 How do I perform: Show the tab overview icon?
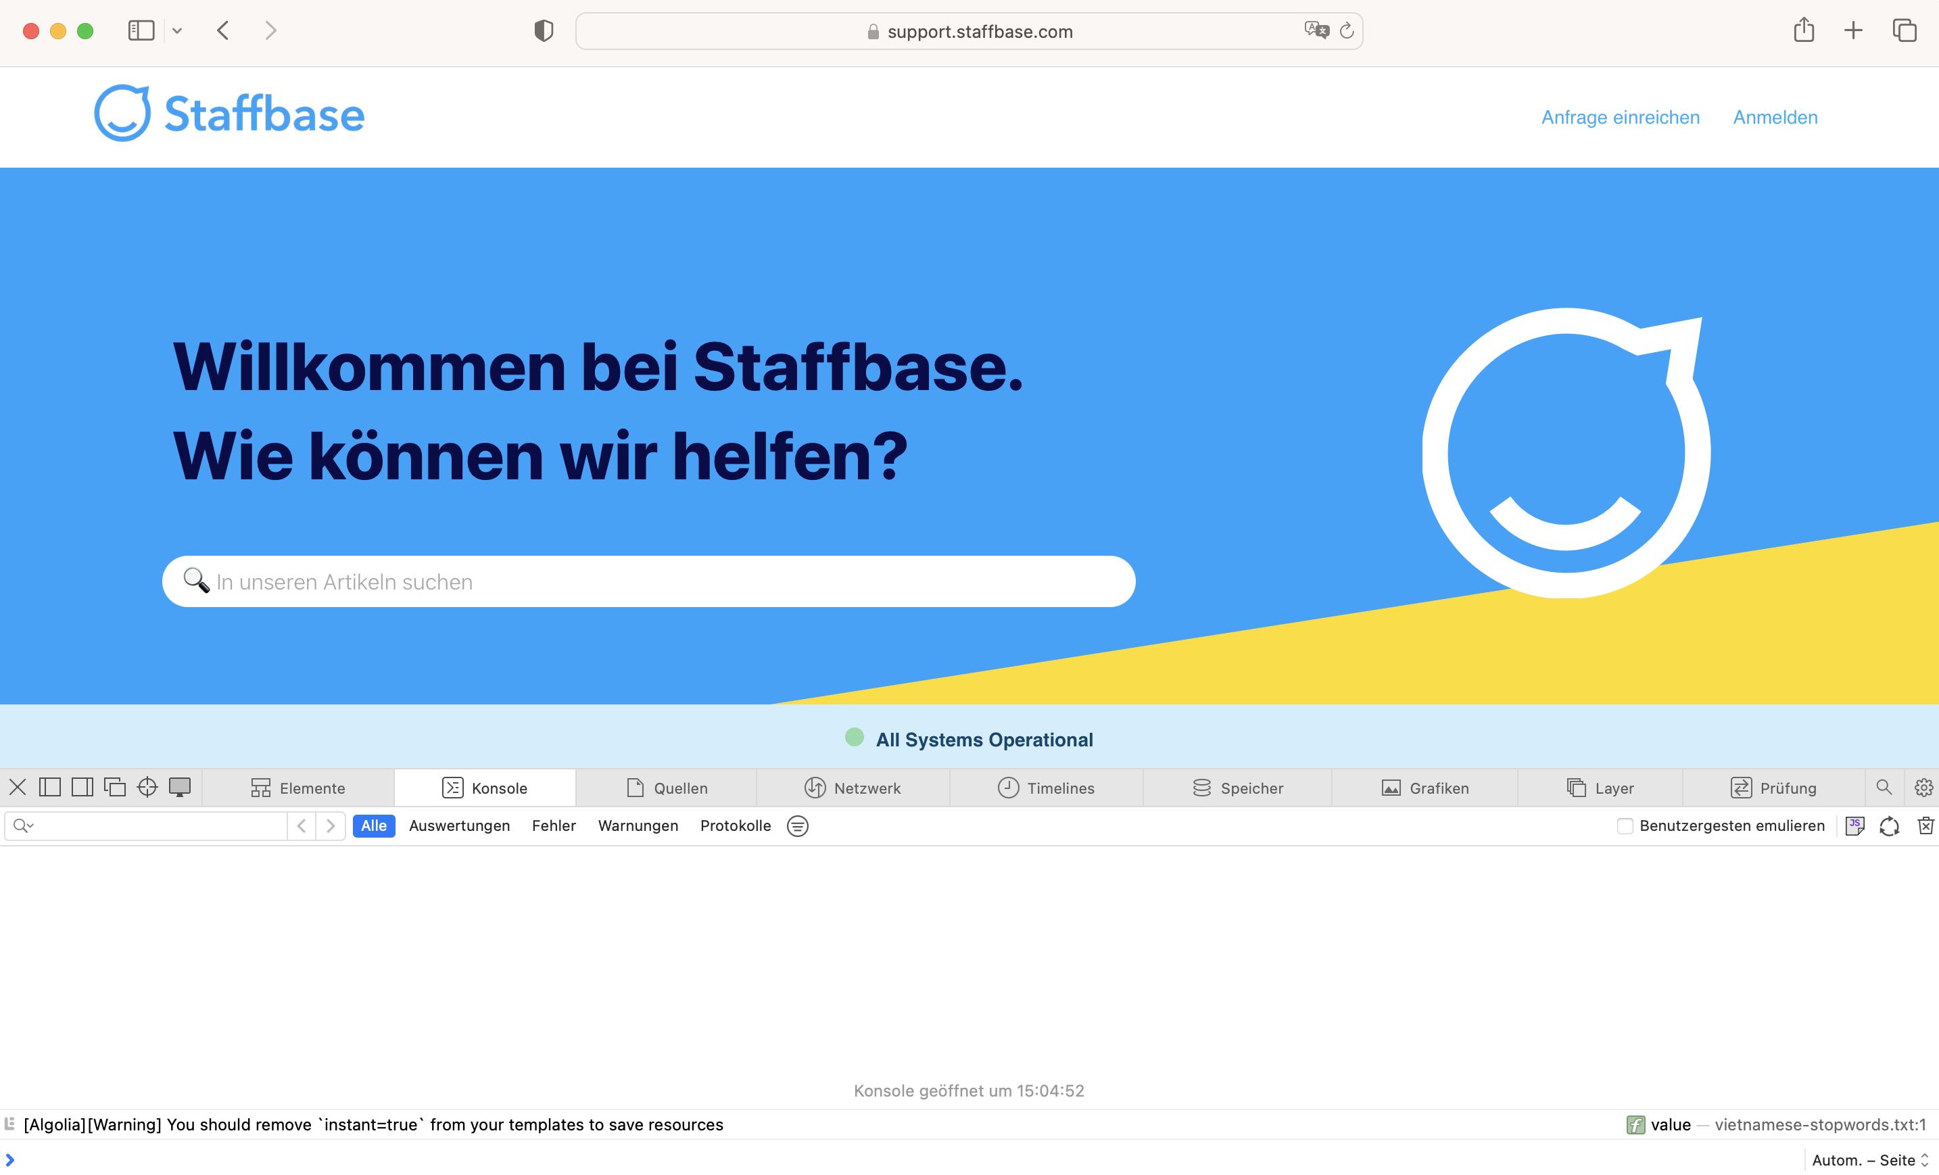(1905, 30)
